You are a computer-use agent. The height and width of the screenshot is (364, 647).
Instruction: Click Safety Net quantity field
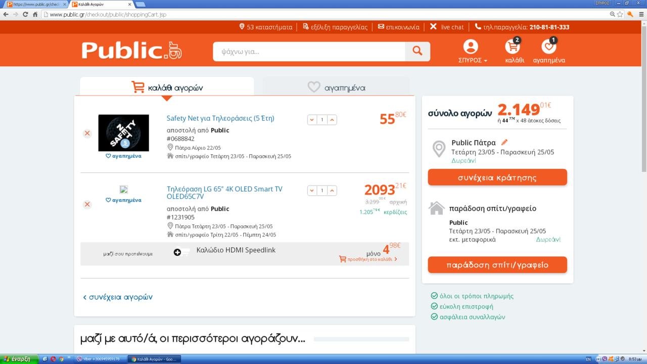pos(322,120)
